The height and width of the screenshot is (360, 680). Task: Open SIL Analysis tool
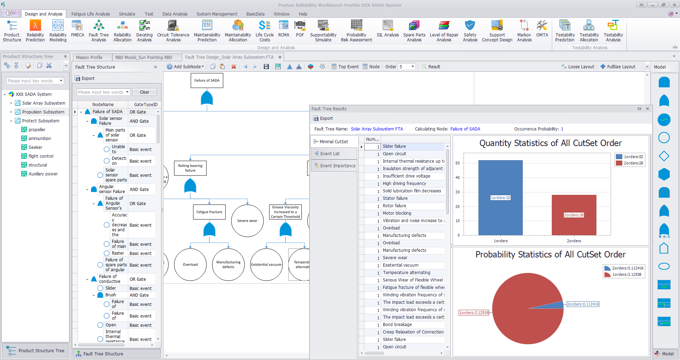point(388,29)
